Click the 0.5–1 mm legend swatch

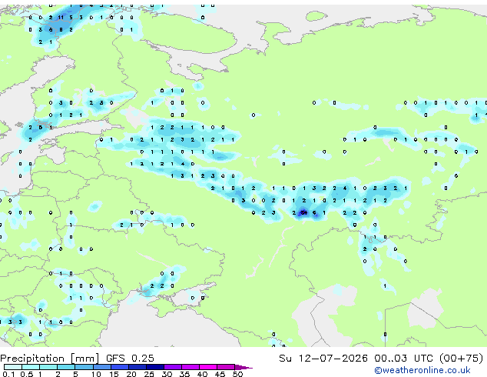click(31, 367)
